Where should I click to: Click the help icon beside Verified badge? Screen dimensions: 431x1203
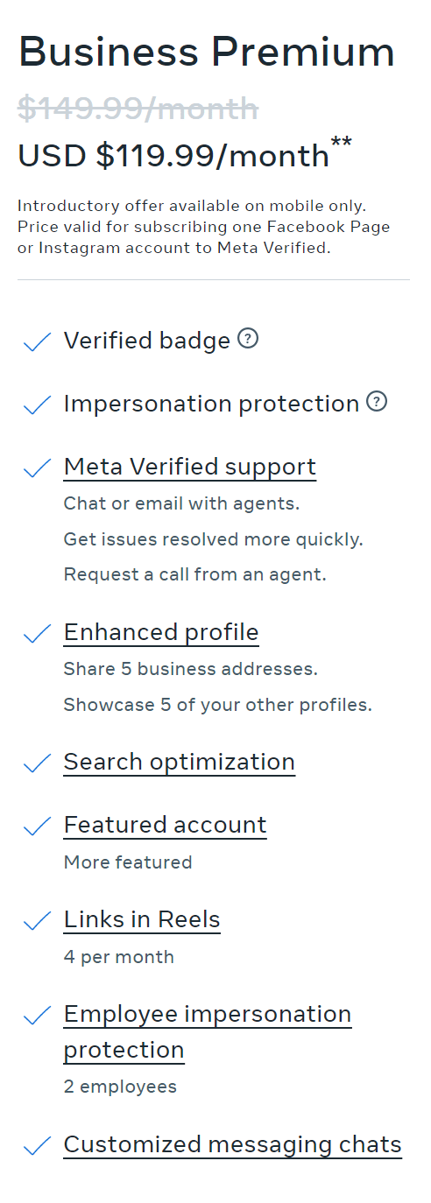click(x=249, y=339)
